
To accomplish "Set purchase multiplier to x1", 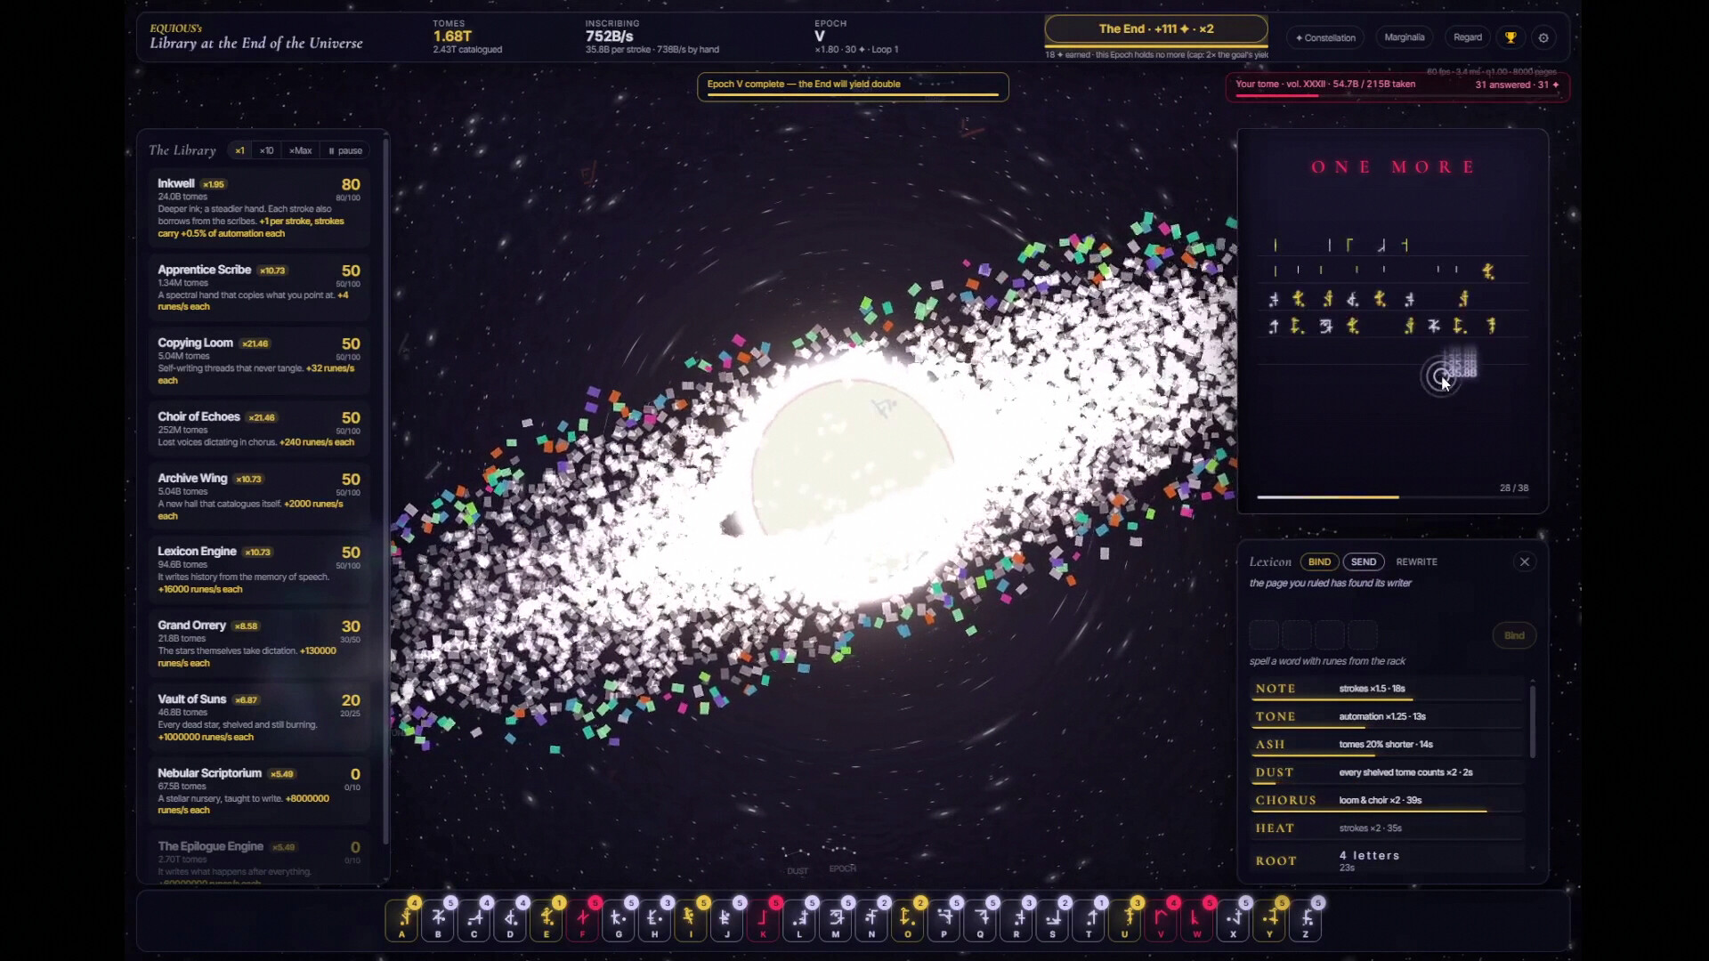I will pyautogui.click(x=239, y=150).
